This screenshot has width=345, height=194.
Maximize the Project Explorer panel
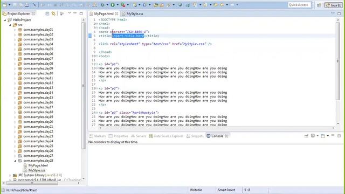(x=81, y=13)
